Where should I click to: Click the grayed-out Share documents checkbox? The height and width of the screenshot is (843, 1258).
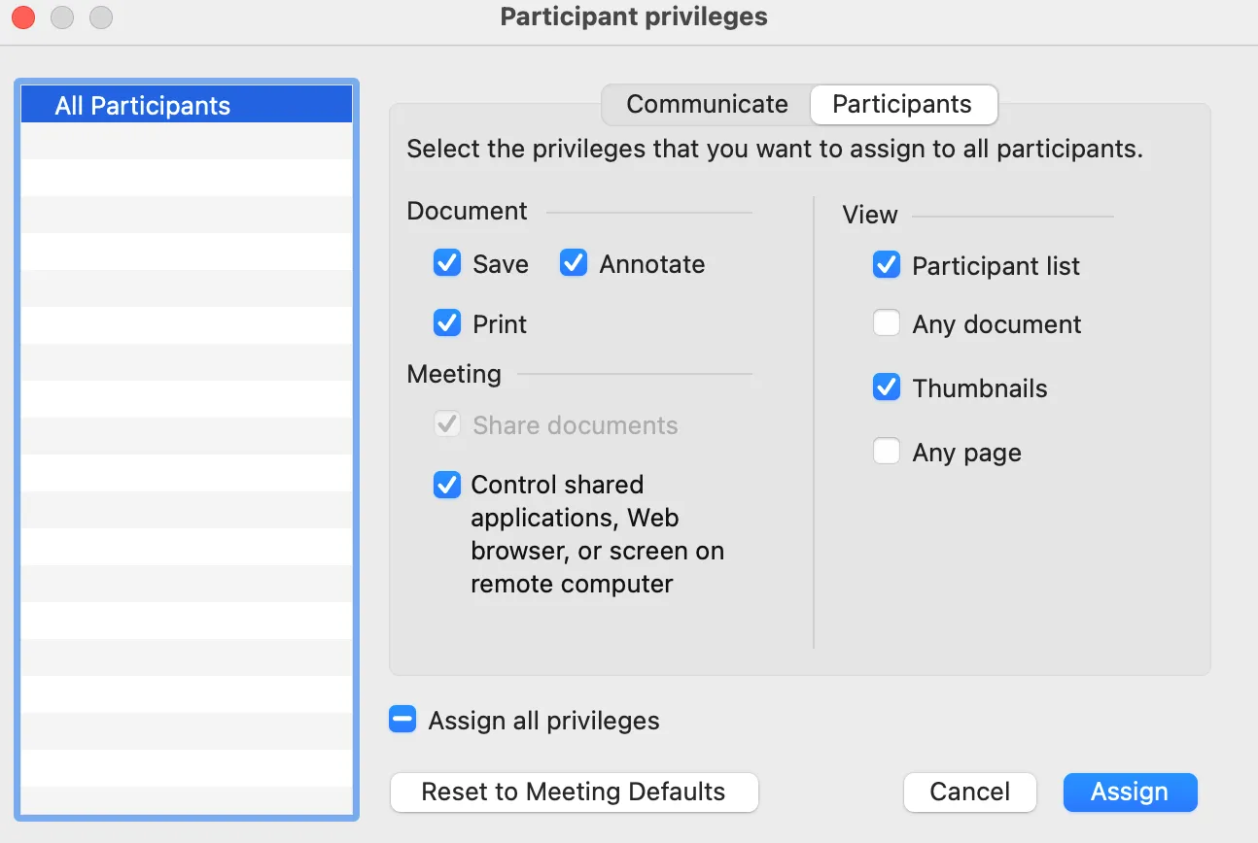[x=447, y=424]
